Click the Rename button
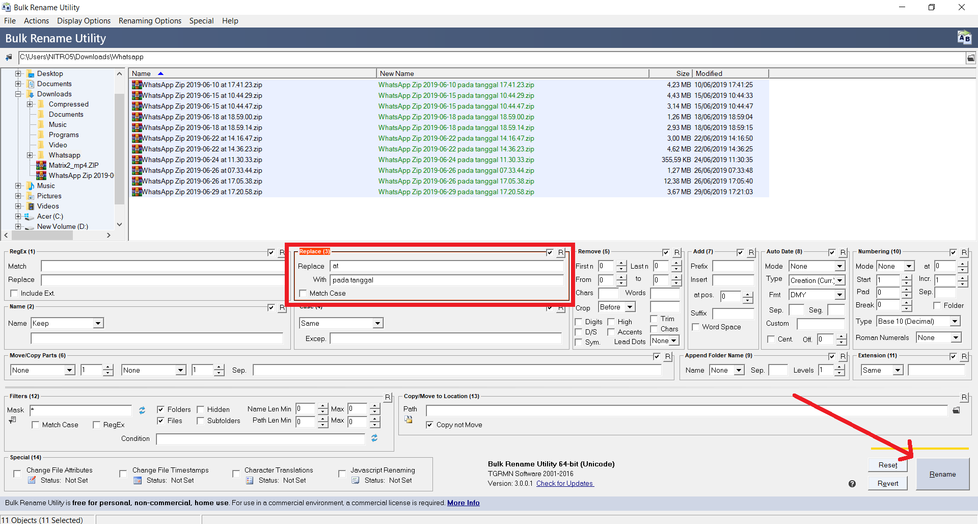Image resolution: width=978 pixels, height=524 pixels. (x=942, y=474)
